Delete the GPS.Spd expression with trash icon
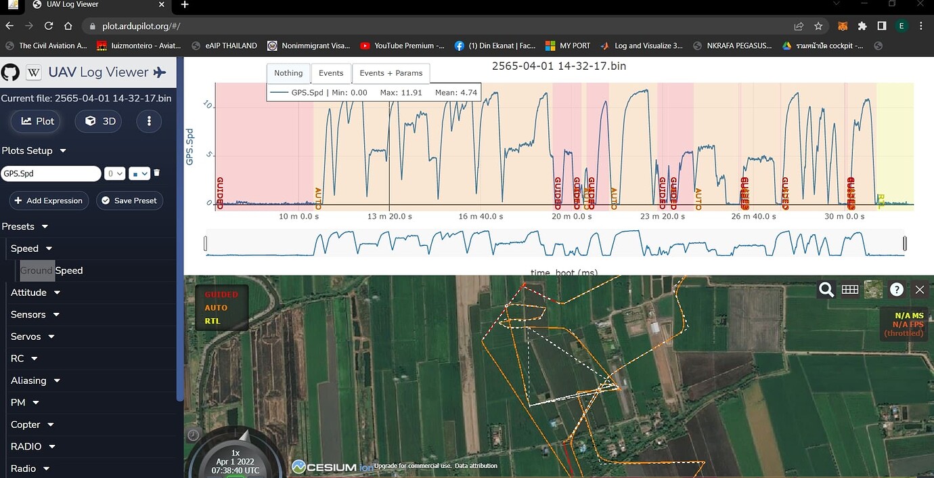Image resolution: width=934 pixels, height=478 pixels. click(x=156, y=173)
